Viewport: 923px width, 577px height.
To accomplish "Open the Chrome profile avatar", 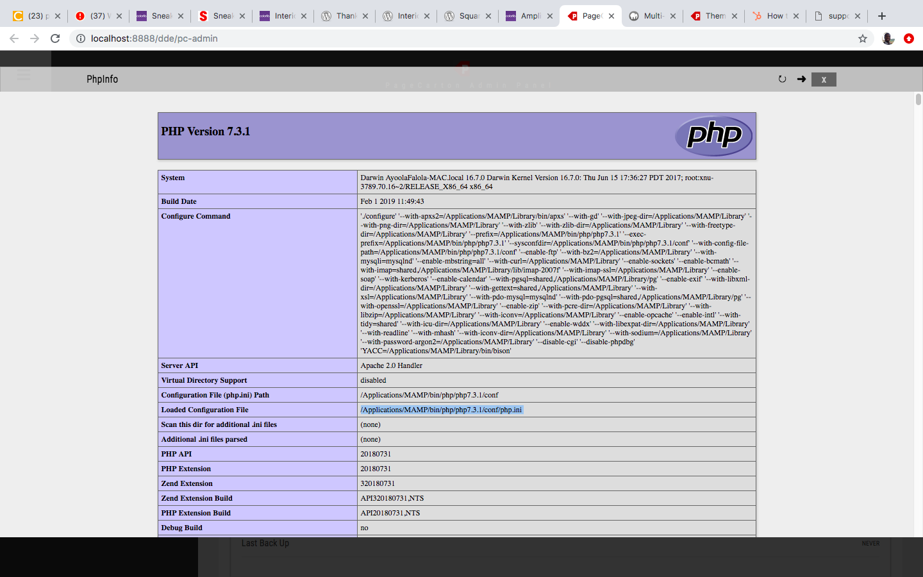I will pyautogui.click(x=888, y=38).
